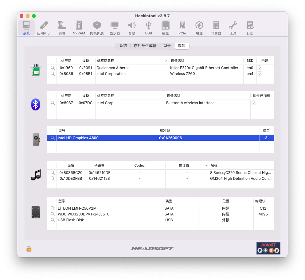This screenshot has height=280, width=305.
Task: Click the magnifier beside 0x80868C20 audio device
Action: 53,173
